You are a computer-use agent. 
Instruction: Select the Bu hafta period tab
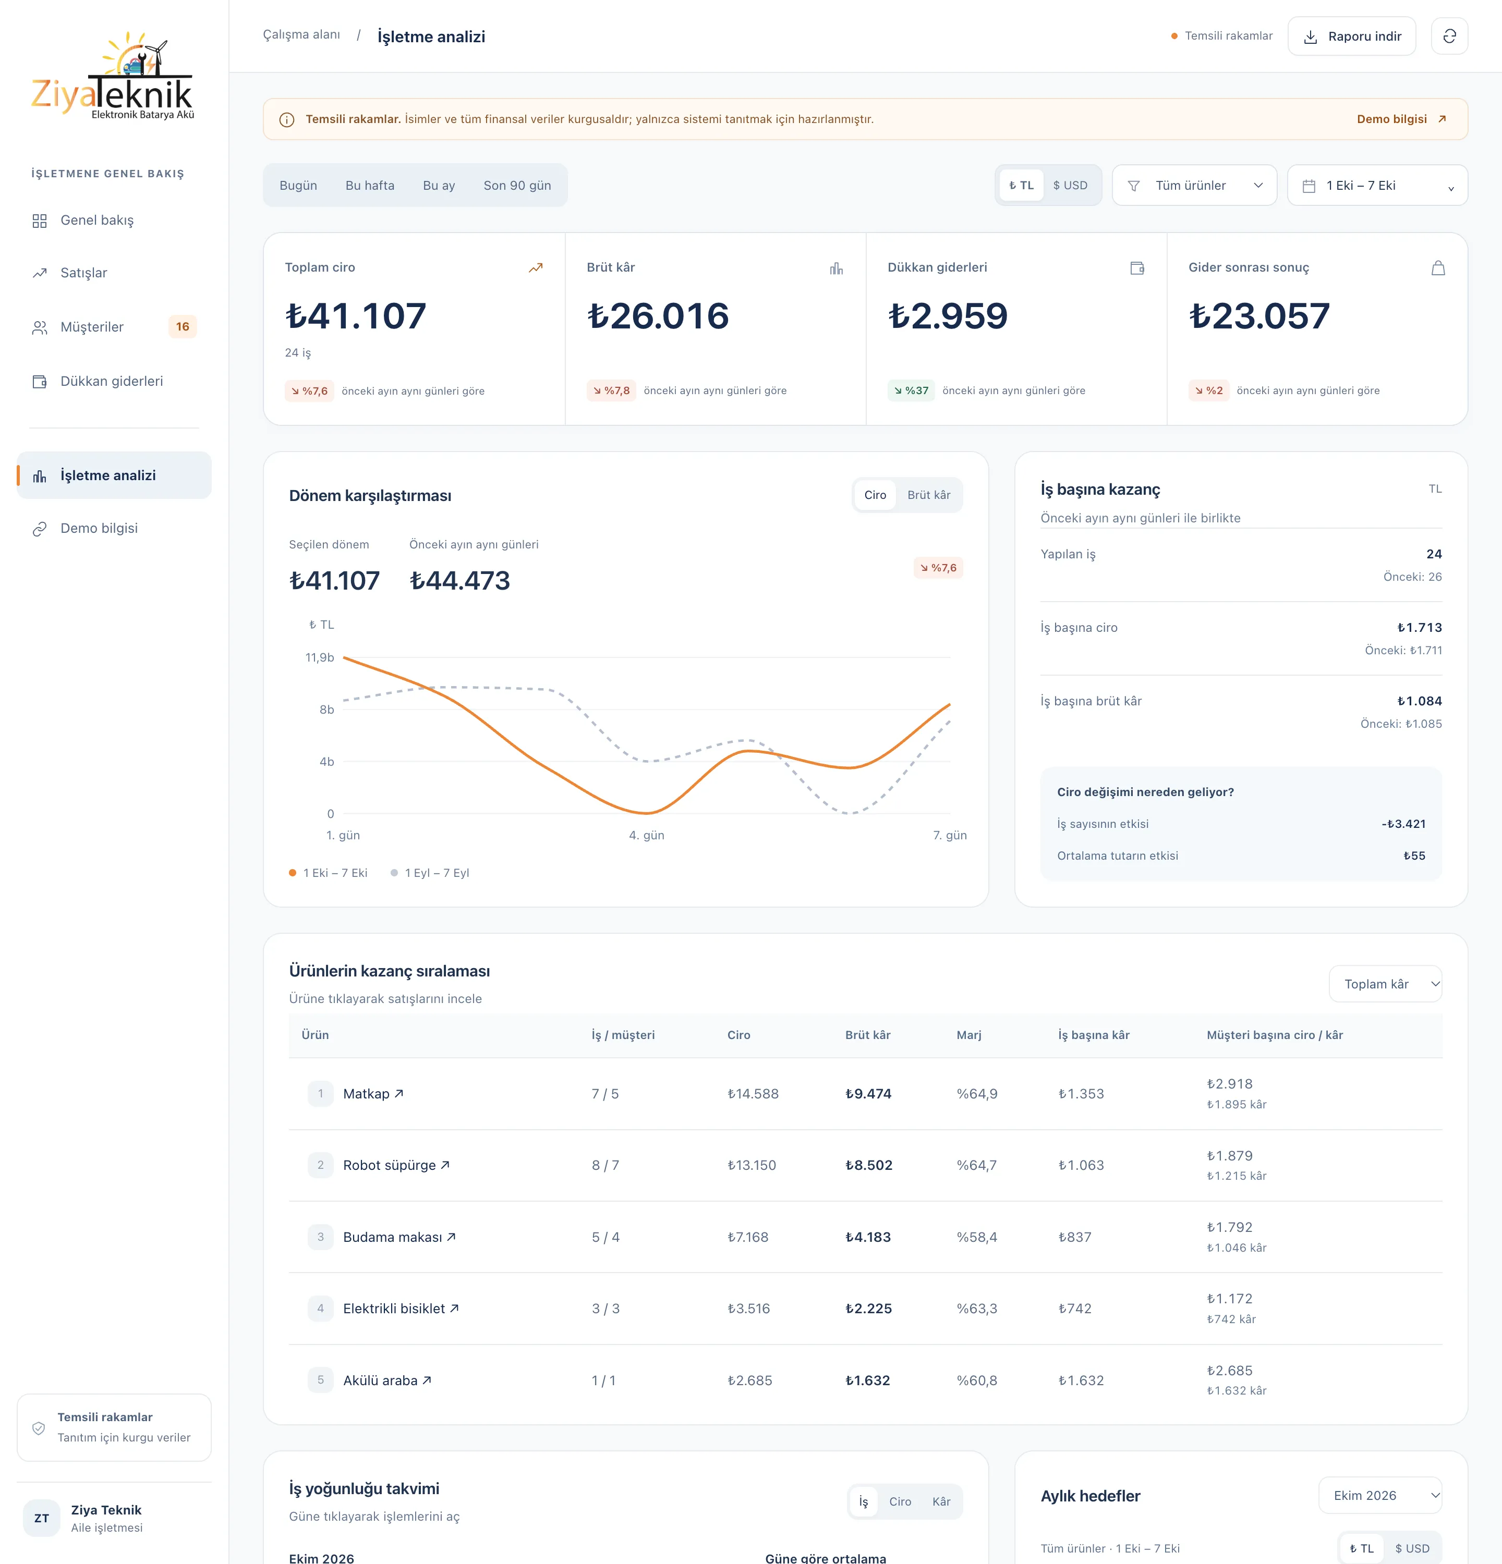[x=370, y=185]
